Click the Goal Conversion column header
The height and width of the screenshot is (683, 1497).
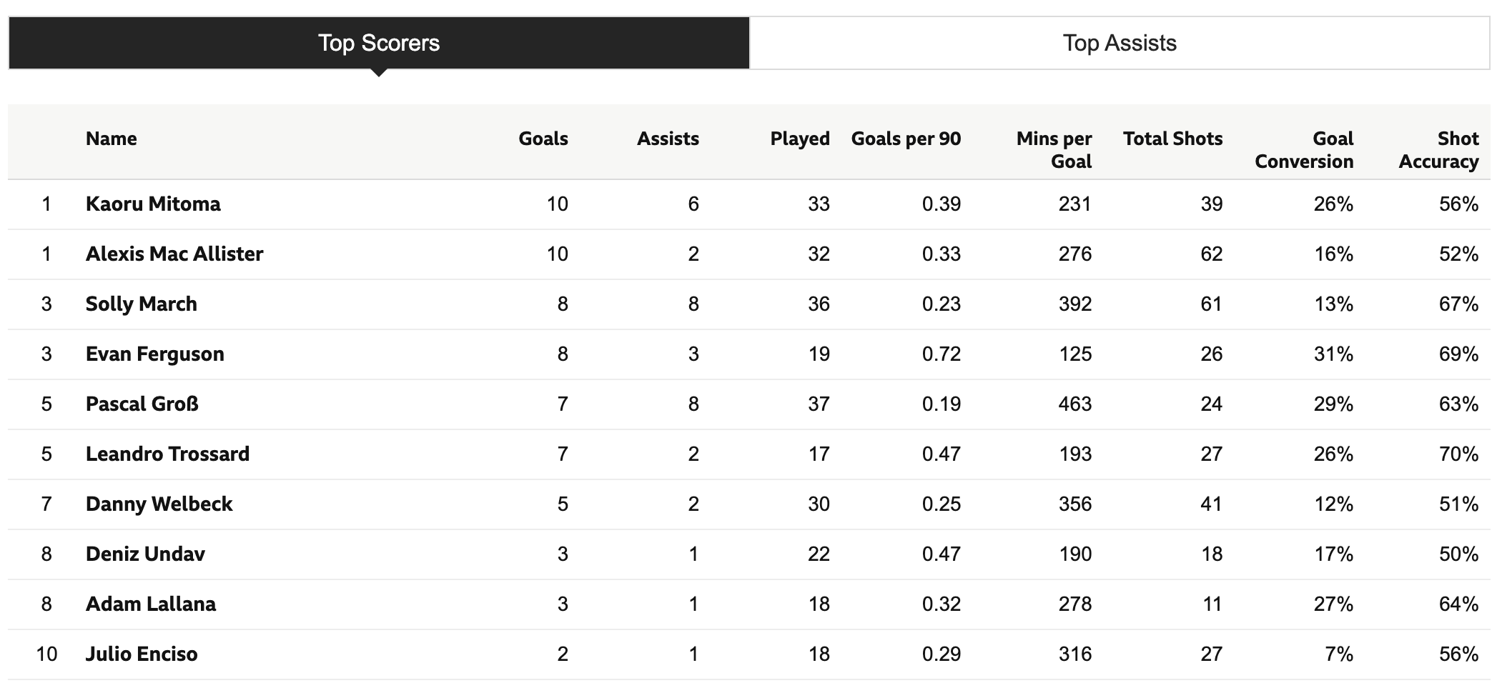(1304, 150)
